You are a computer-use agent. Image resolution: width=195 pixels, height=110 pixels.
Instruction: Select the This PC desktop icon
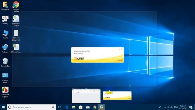(x=5, y=34)
